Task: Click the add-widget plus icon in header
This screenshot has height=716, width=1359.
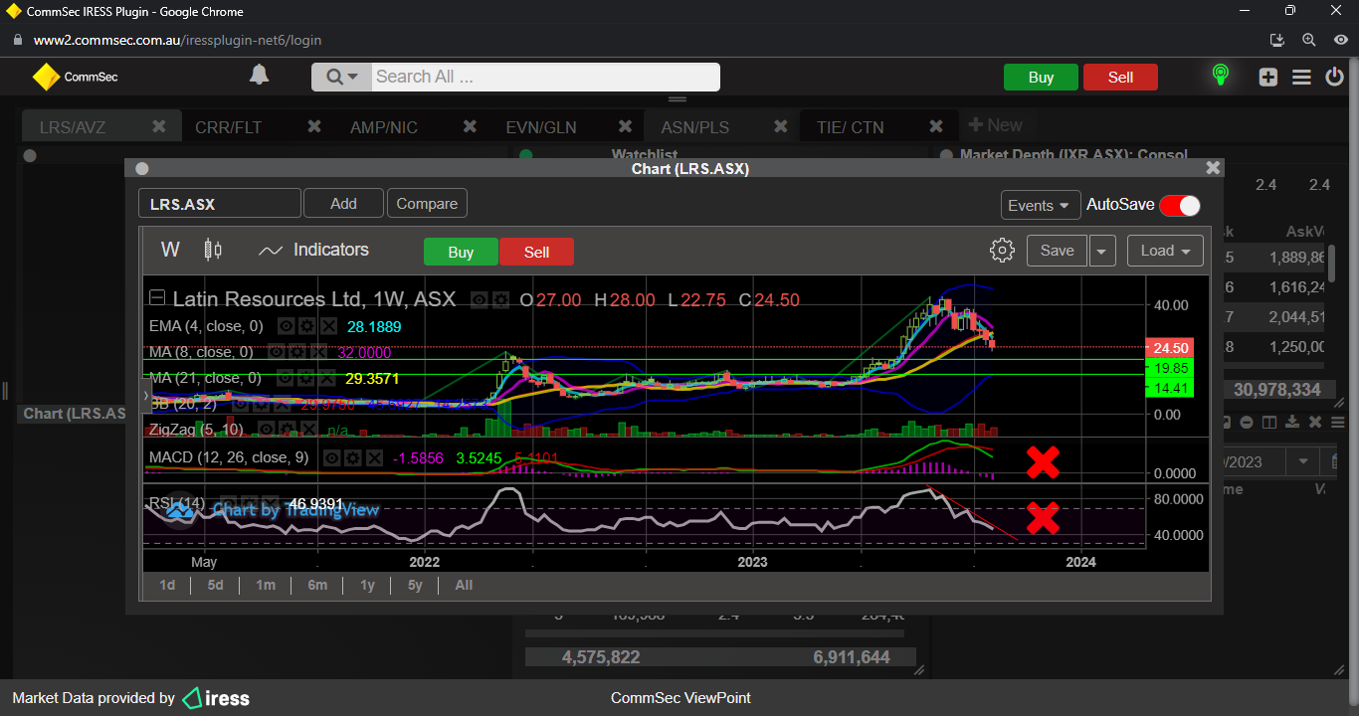Action: (1267, 77)
